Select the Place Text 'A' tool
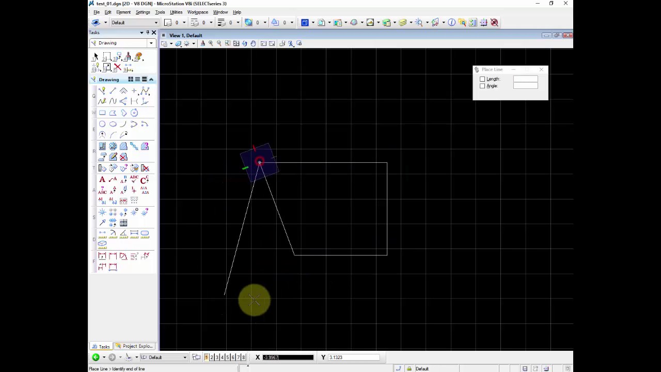This screenshot has height=372, width=661. click(x=102, y=179)
